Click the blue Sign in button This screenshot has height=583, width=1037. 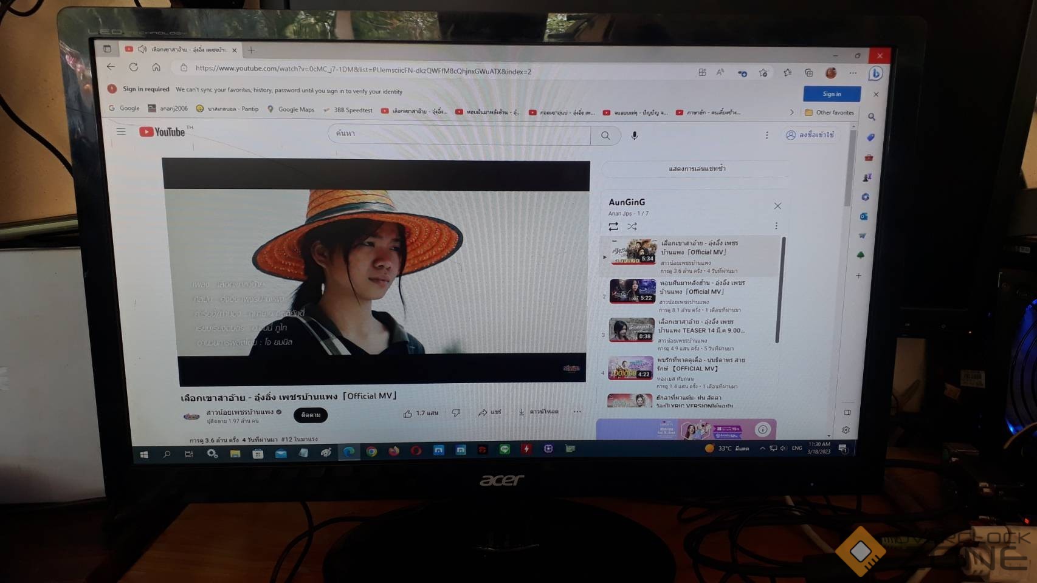(832, 94)
